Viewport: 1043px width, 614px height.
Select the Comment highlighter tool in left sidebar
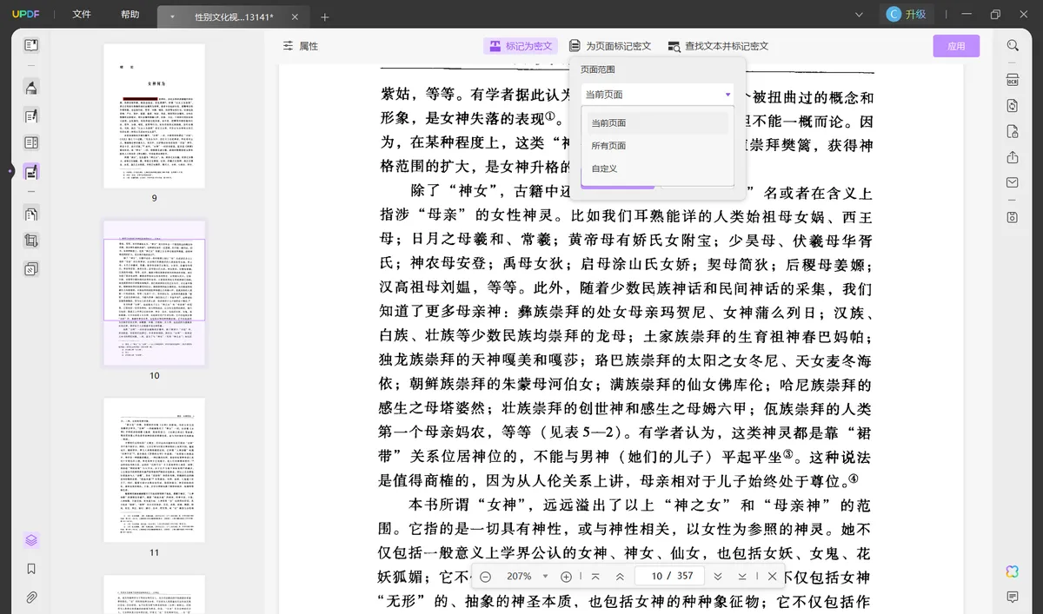tap(31, 87)
